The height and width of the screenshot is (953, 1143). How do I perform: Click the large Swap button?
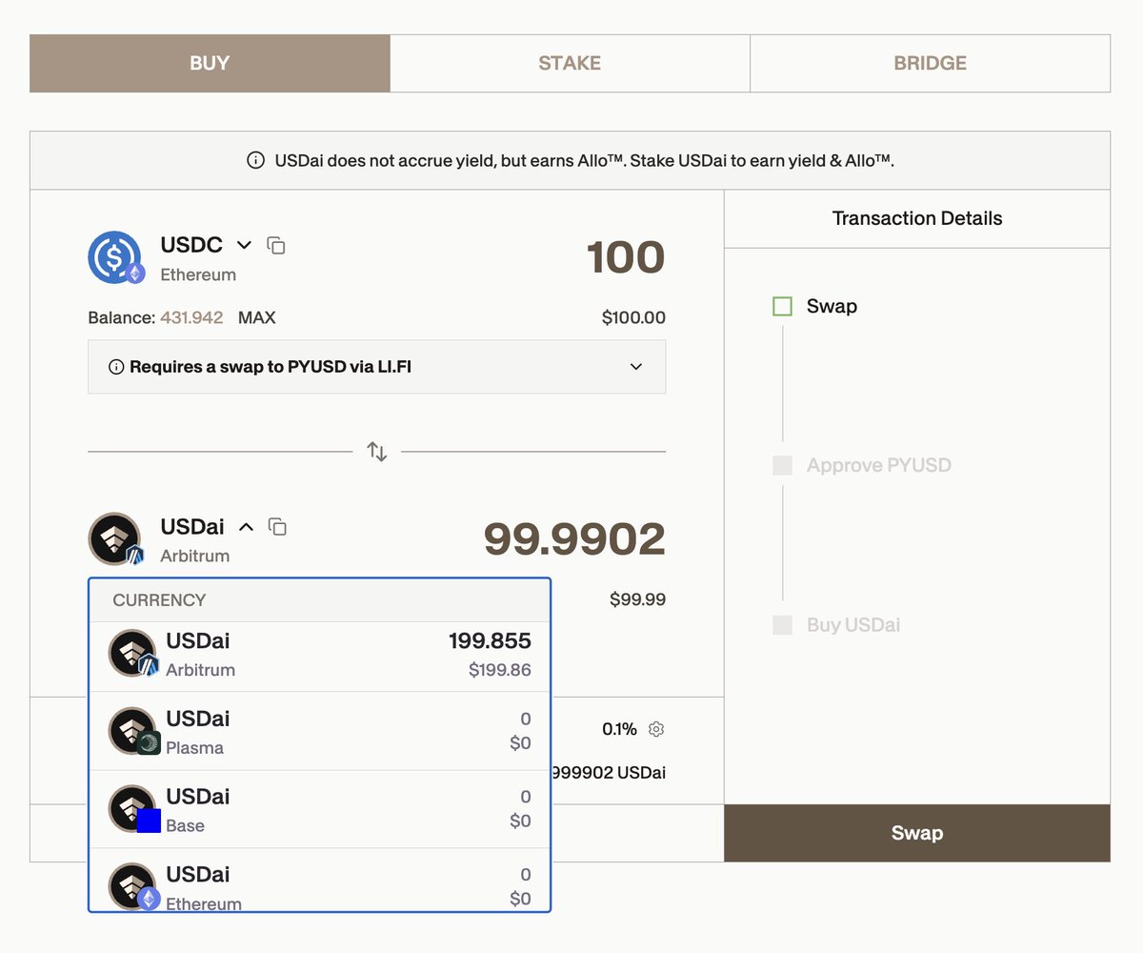917,833
